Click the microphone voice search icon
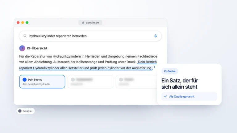This screenshot has height=133, width=237. coord(156,36)
